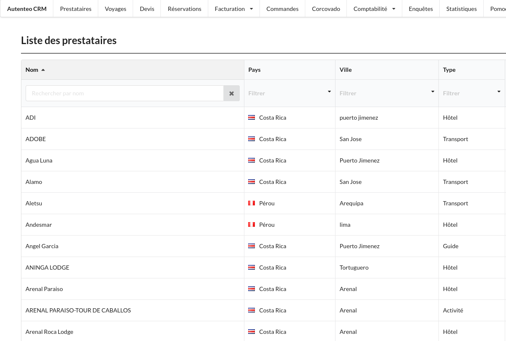Image resolution: width=506 pixels, height=341 pixels.
Task: Expand the Comptabilité menu
Action: point(374,9)
